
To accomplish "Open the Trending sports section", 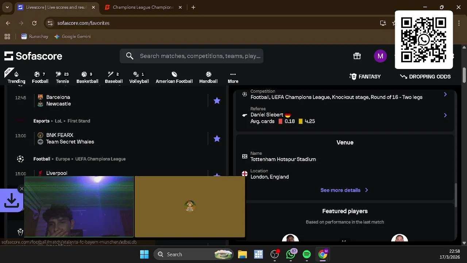I will point(16,77).
